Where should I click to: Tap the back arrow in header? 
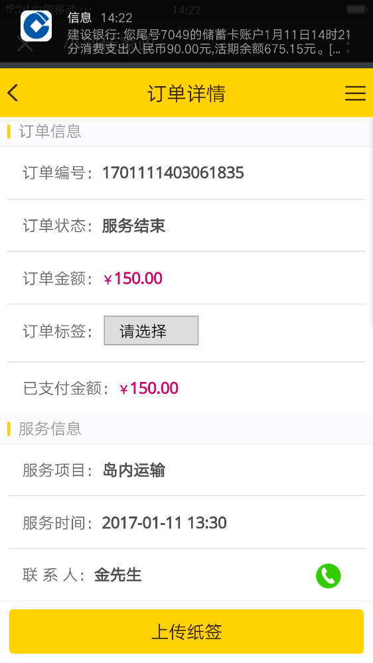click(13, 93)
